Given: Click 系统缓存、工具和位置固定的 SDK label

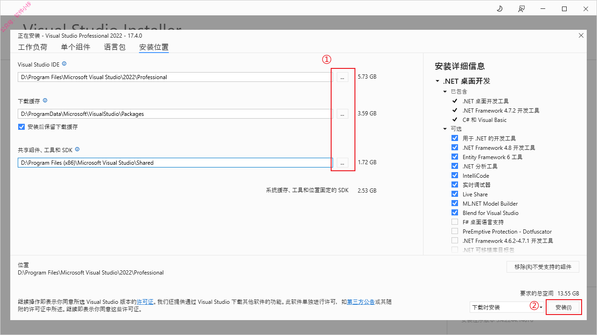Looking at the screenshot, I should (x=307, y=191).
